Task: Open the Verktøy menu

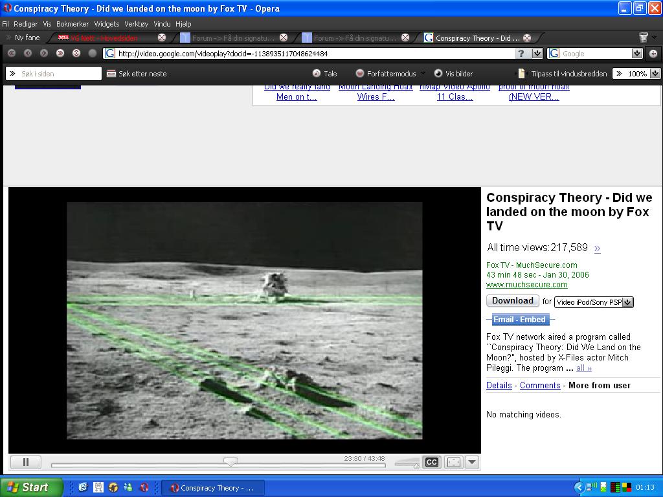Action: [136, 24]
